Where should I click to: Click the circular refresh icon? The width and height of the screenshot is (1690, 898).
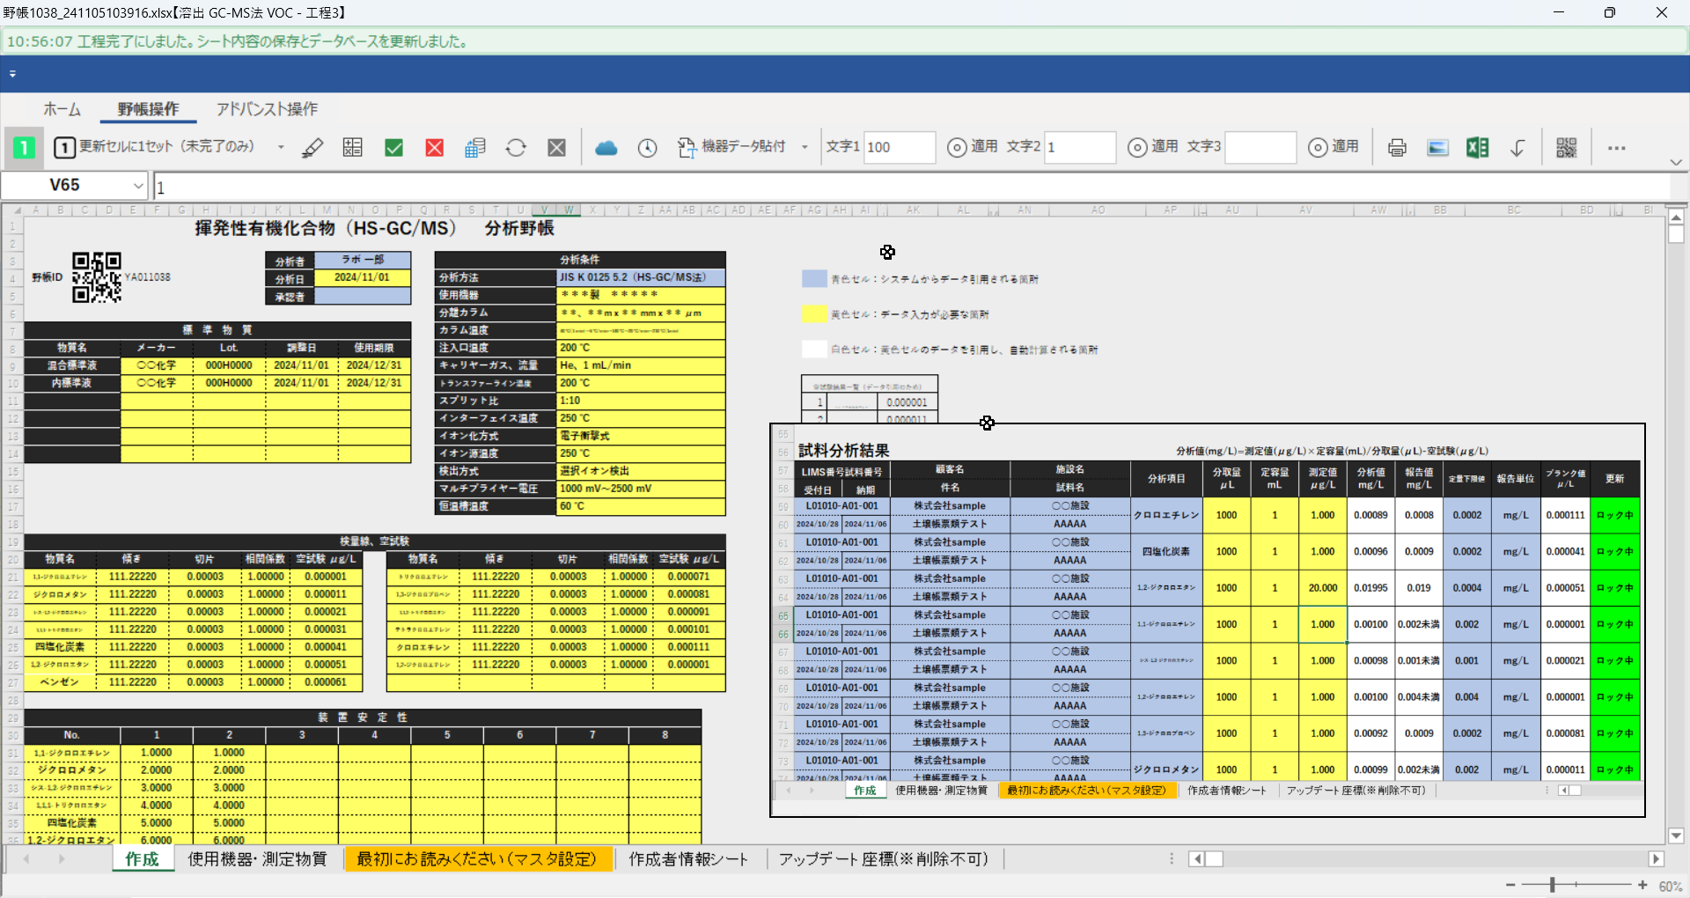pyautogui.click(x=516, y=147)
